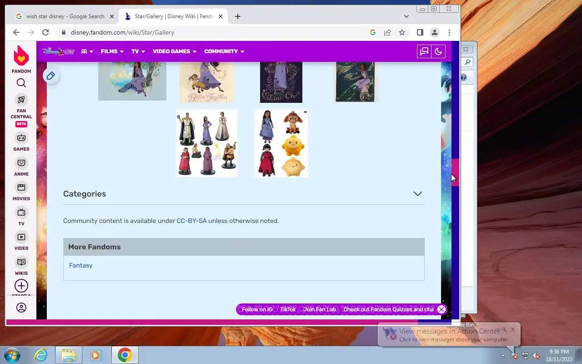Click Follow on IG link
The width and height of the screenshot is (582, 364).
pos(257,309)
